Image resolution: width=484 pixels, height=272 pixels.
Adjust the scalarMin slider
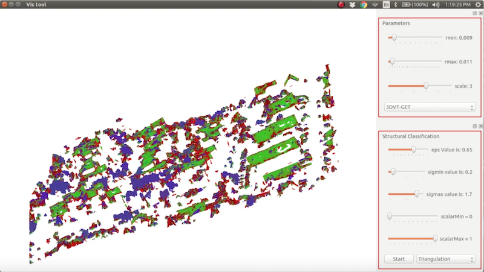click(413, 217)
